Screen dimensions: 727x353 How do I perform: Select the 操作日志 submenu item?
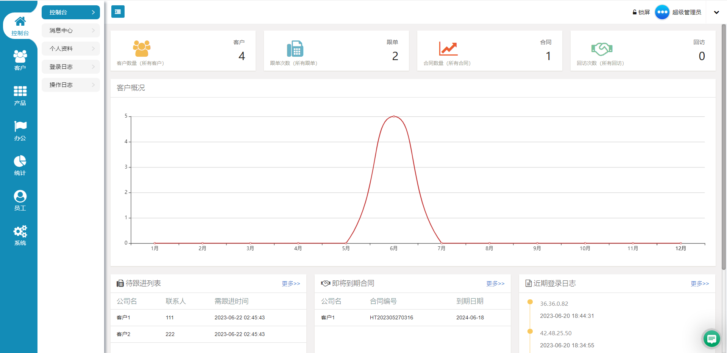click(71, 85)
